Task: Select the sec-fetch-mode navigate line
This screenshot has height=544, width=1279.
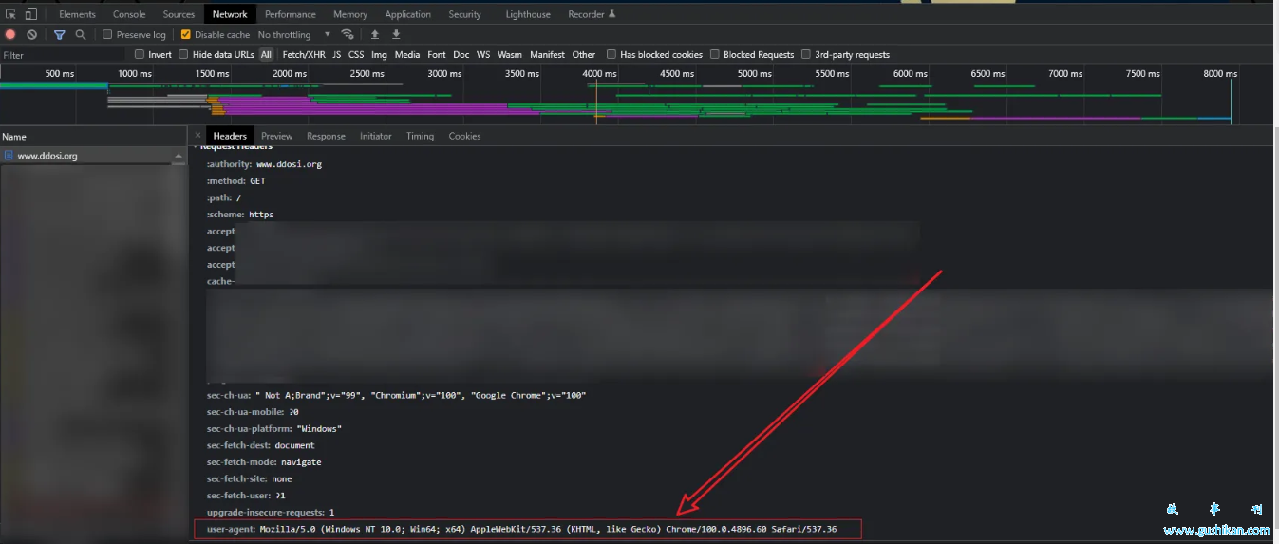Action: 264,461
